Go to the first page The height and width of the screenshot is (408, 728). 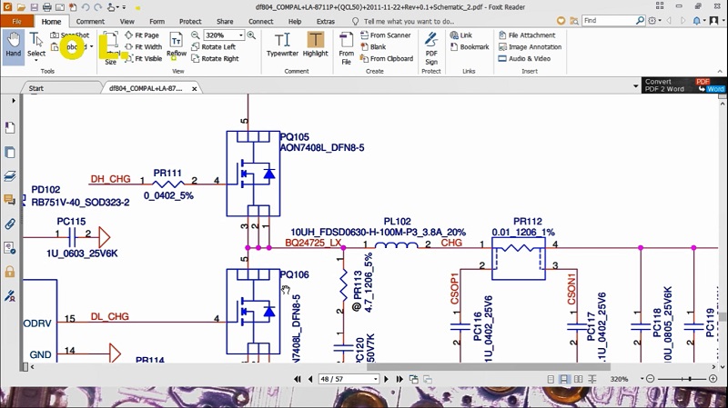click(298, 379)
